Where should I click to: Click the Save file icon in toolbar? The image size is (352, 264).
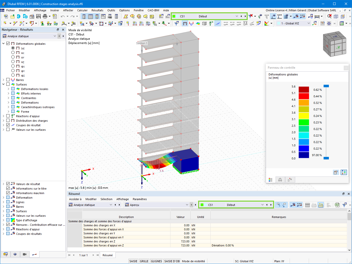tap(38, 16)
